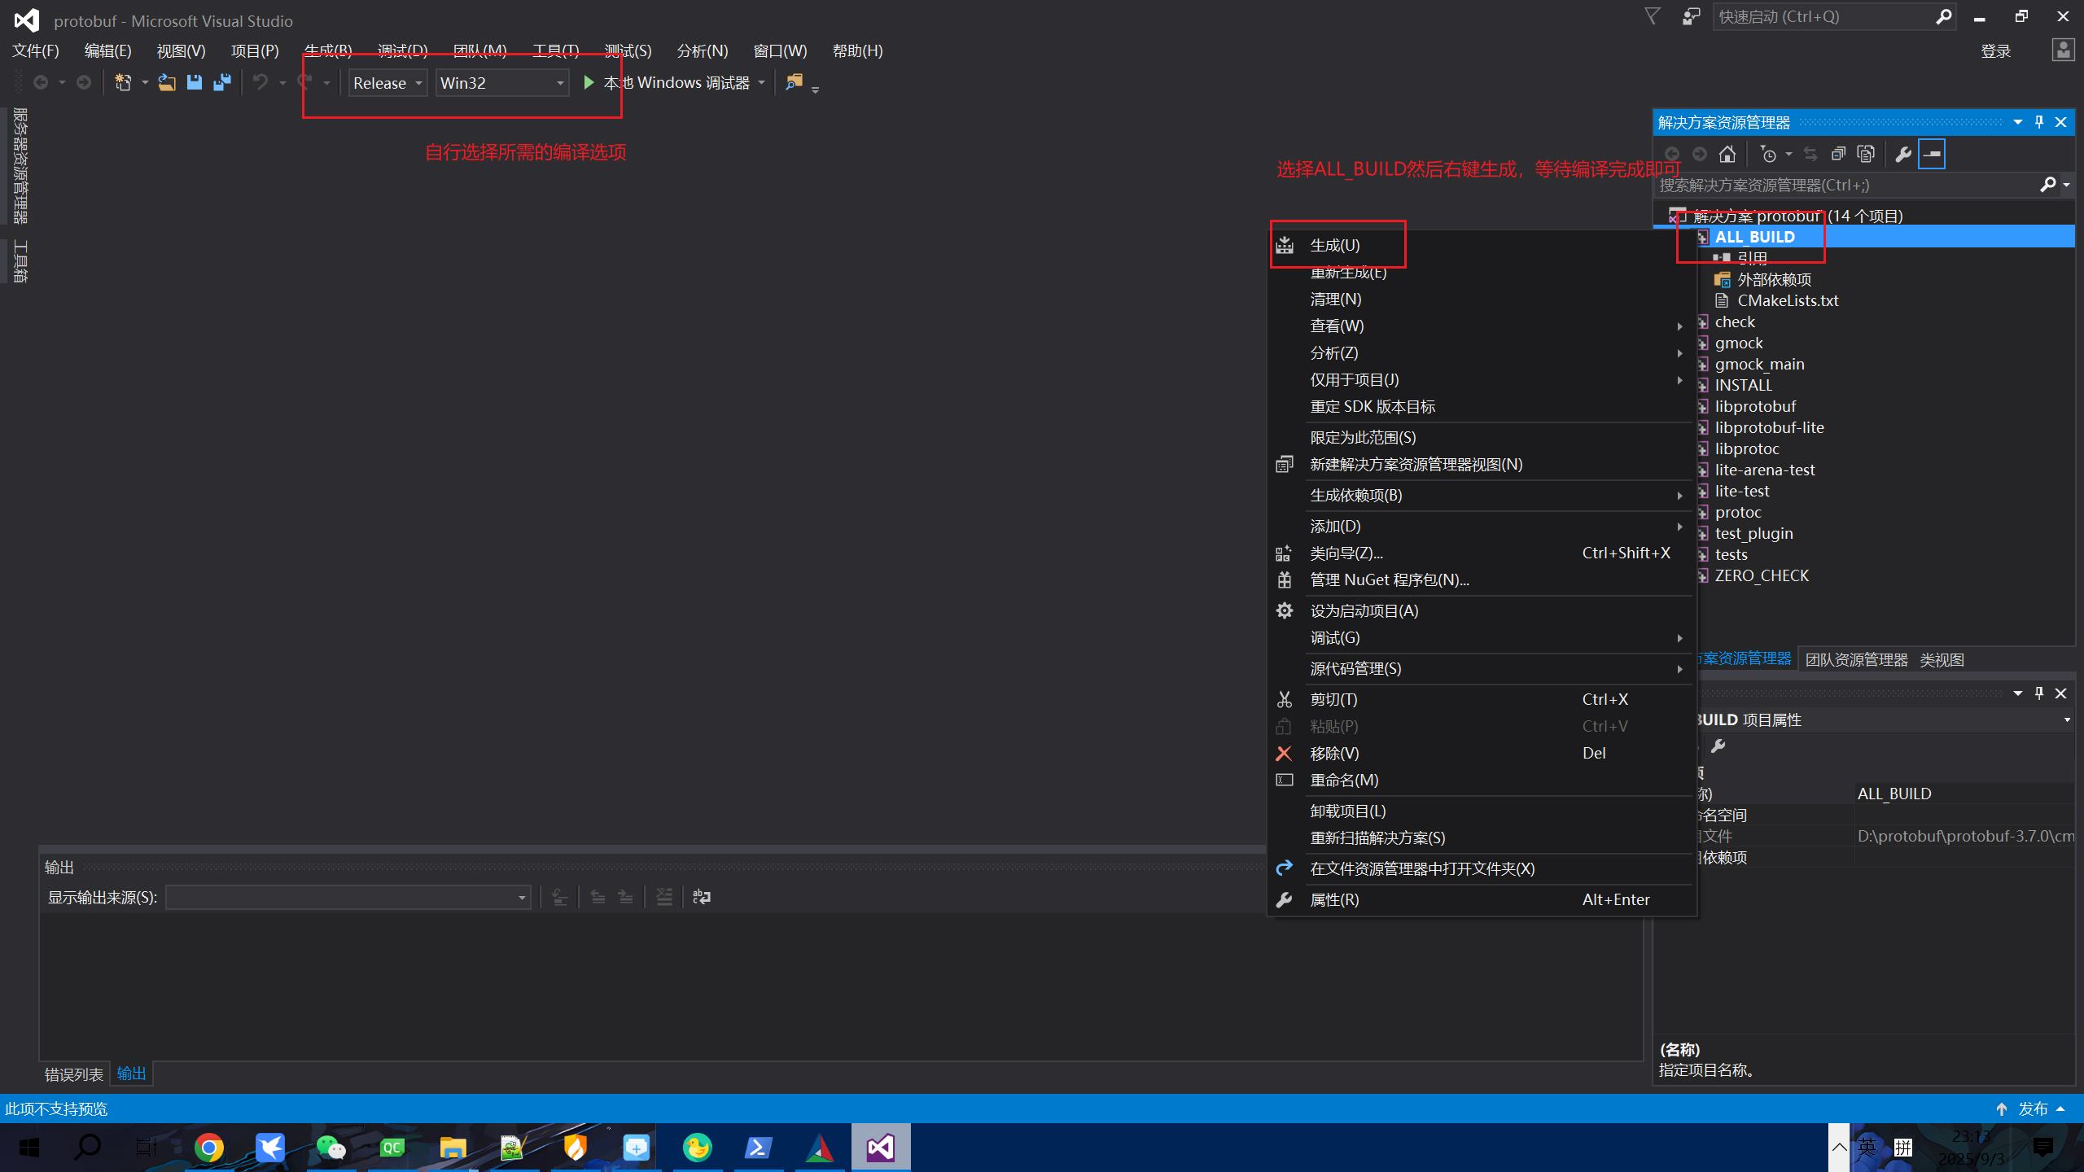Switch to the Team Explorer tab
The width and height of the screenshot is (2084, 1172).
pyautogui.click(x=1856, y=659)
